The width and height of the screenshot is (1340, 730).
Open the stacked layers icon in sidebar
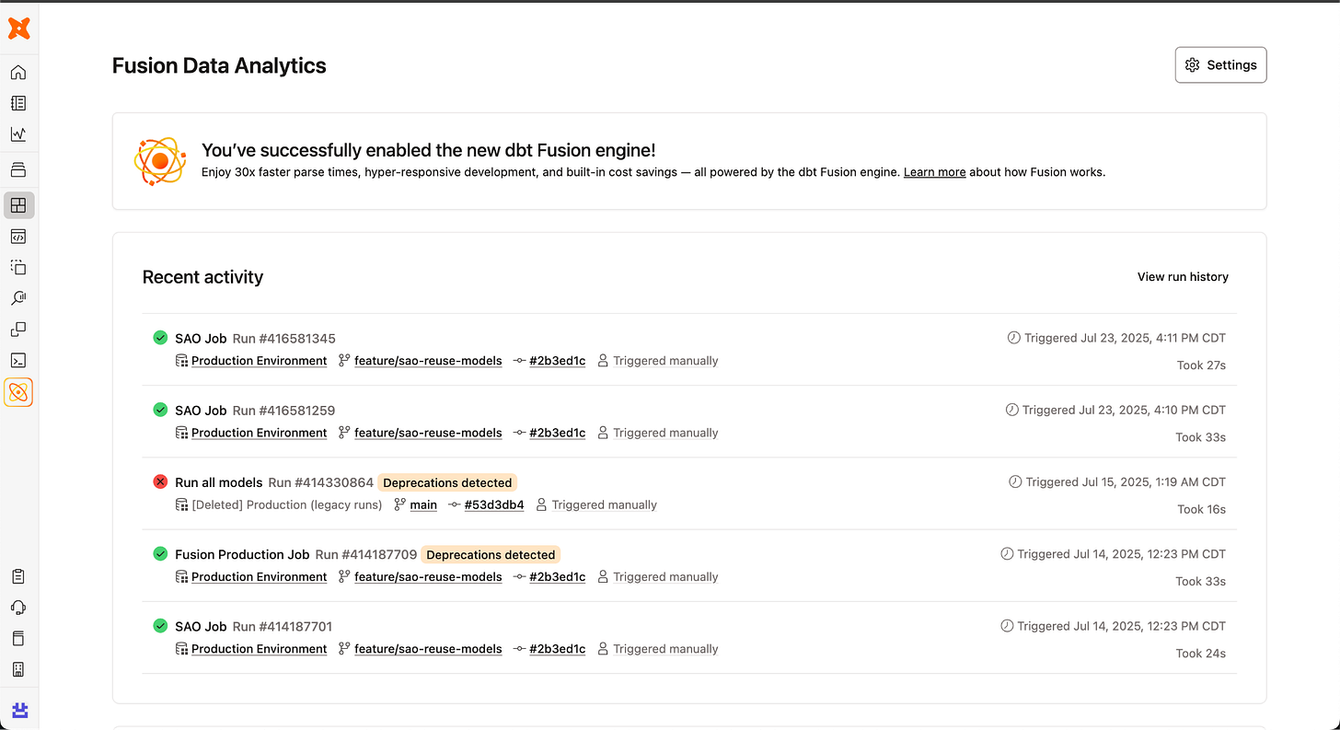coord(18,169)
